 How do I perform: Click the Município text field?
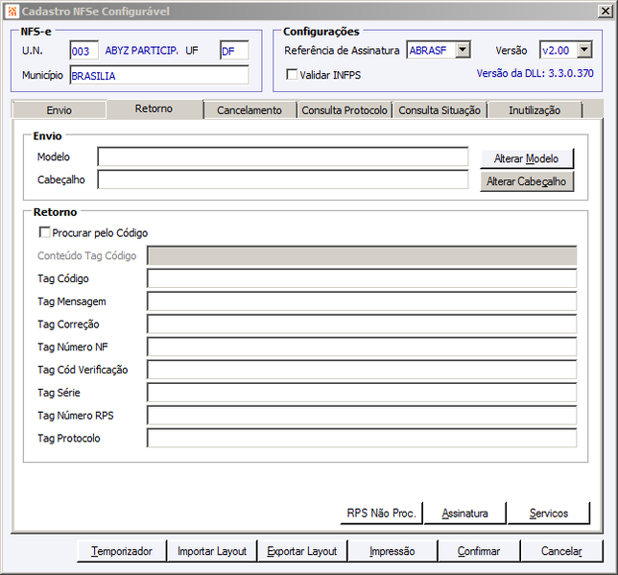[159, 75]
